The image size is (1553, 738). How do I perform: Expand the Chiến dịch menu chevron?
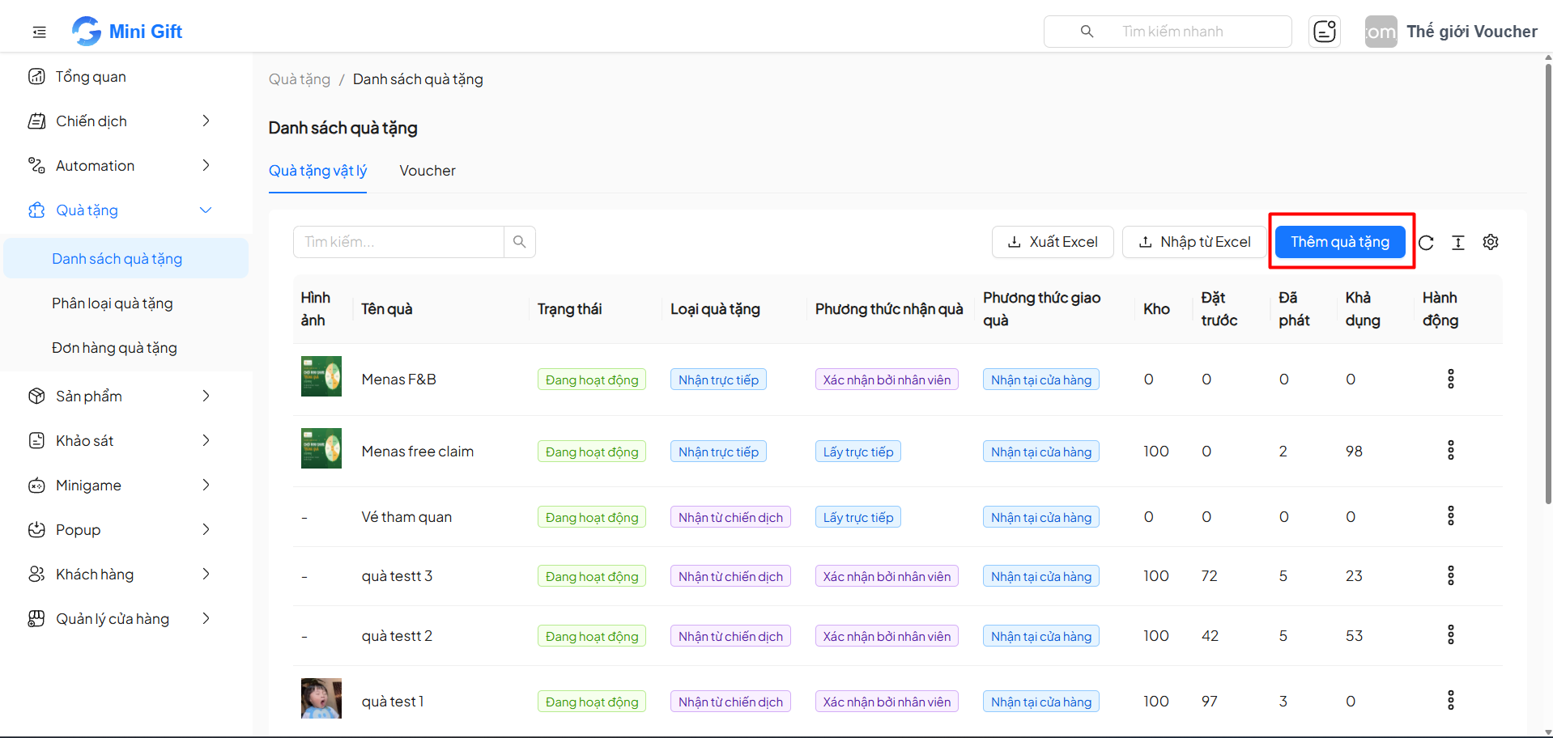click(x=206, y=121)
